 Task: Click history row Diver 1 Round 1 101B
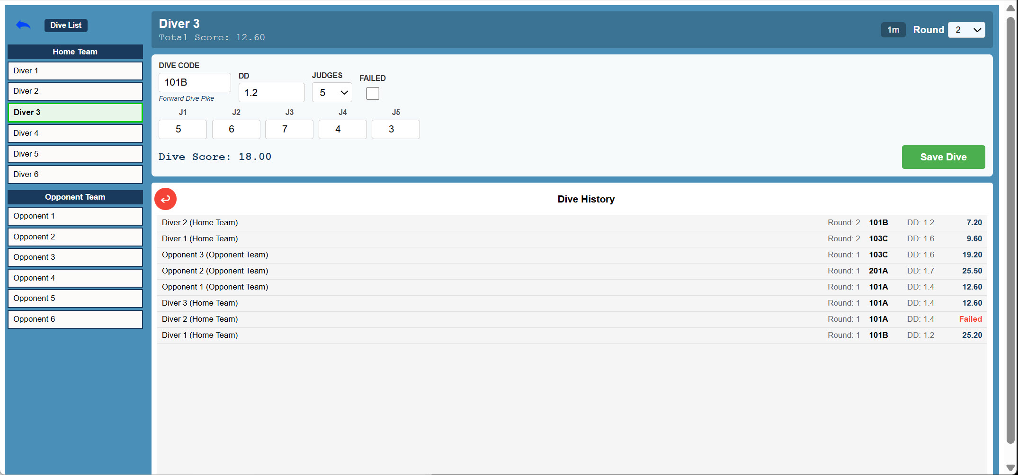pos(572,335)
